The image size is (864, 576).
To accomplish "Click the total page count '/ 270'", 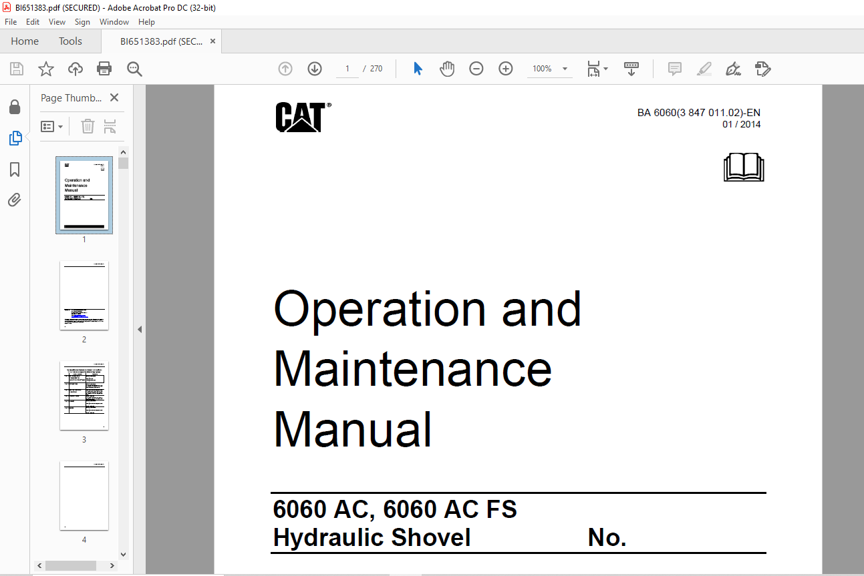I will click(373, 69).
